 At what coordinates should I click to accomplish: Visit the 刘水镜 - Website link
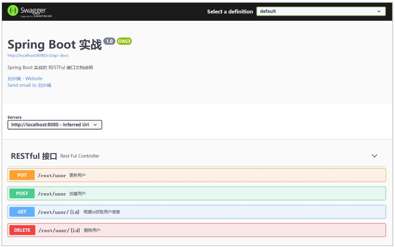(25, 79)
